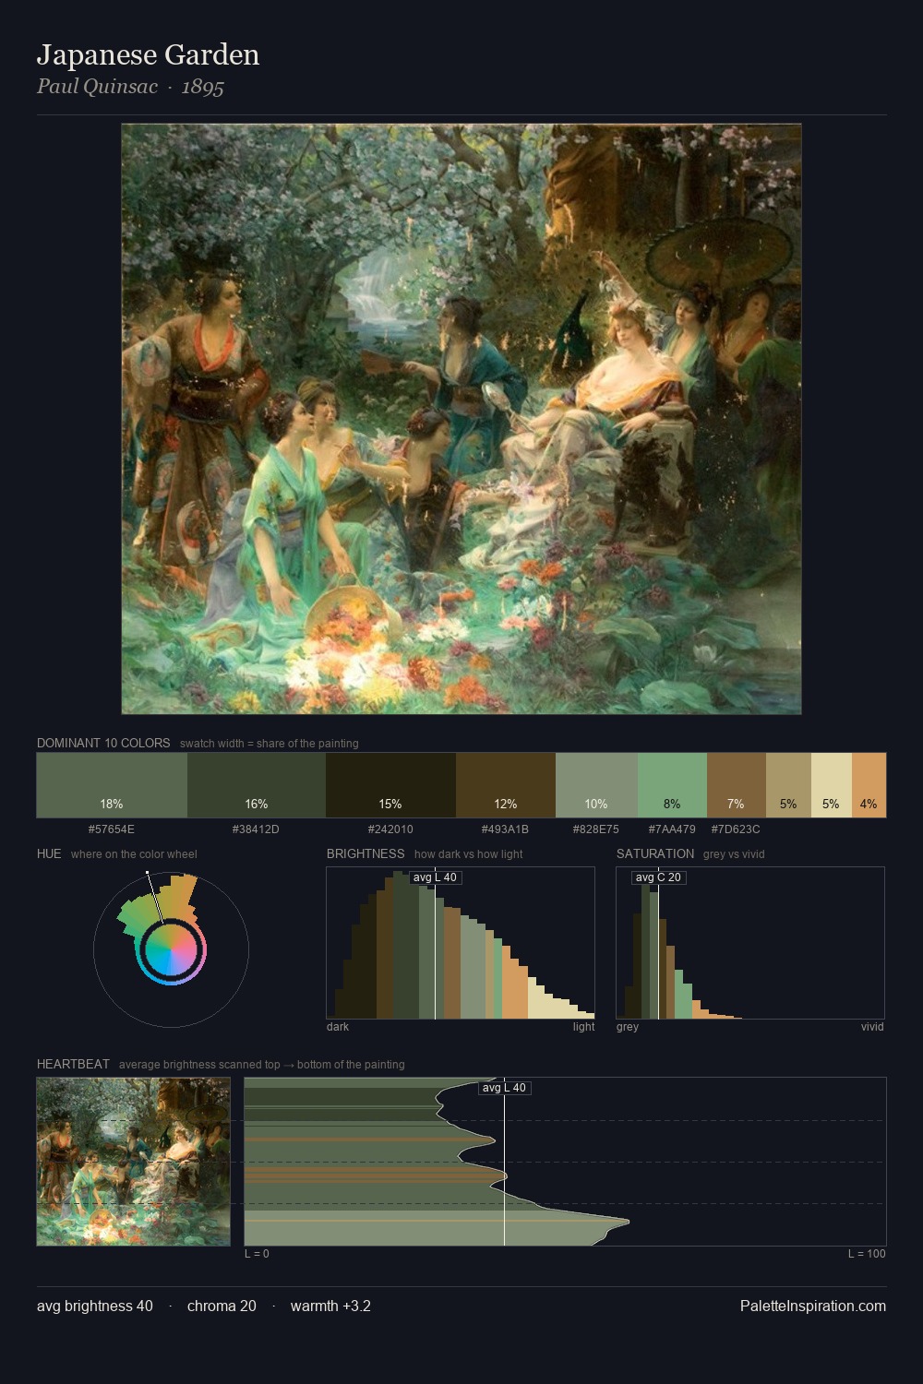923x1384 pixels.
Task: Click the 18% color swatch #57654E
Action: coord(112,785)
